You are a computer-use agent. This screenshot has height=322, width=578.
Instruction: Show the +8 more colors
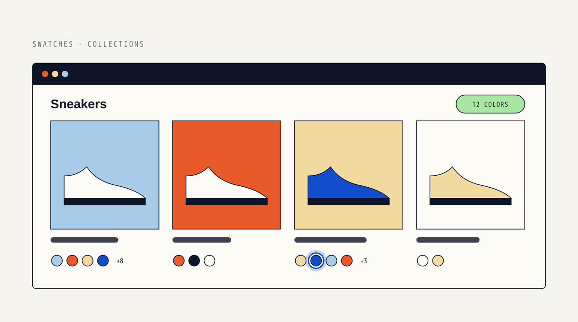coord(120,261)
